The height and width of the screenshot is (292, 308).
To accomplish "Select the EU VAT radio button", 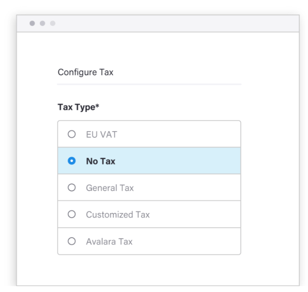I will pyautogui.click(x=71, y=134).
